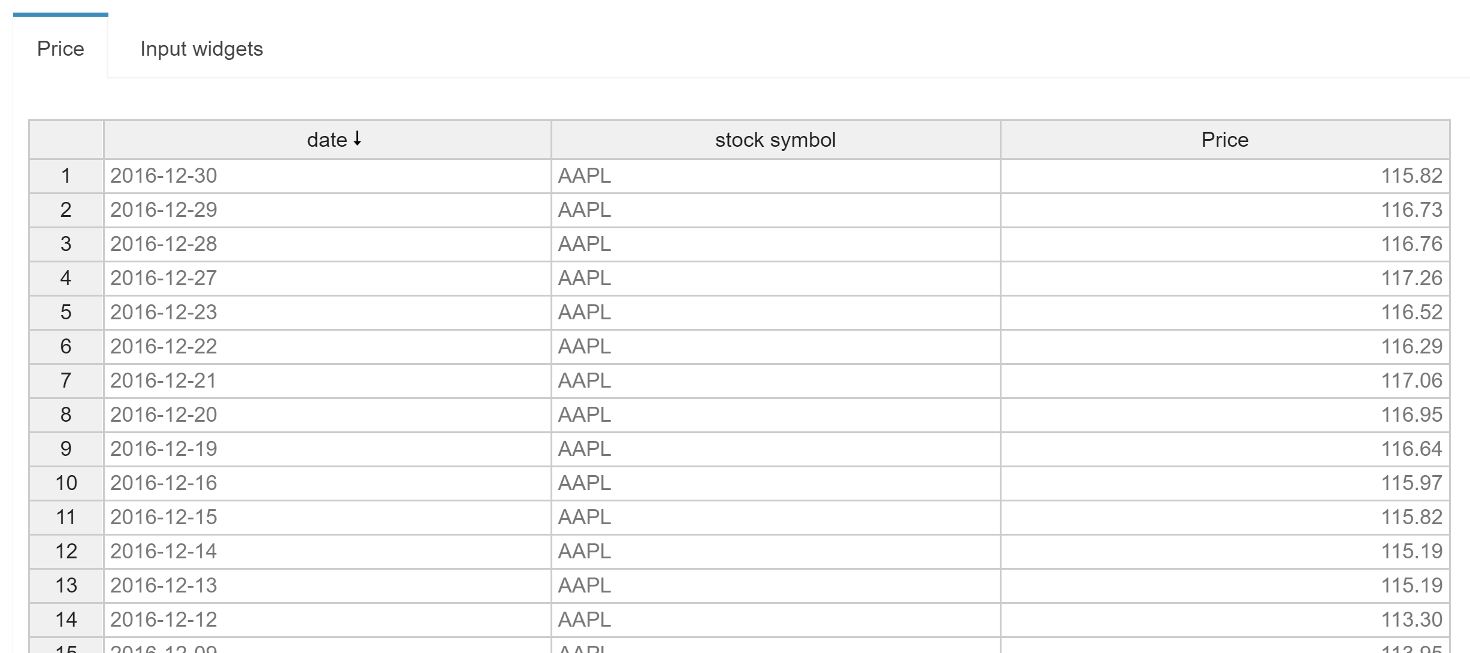The width and height of the screenshot is (1470, 653).
Task: Select the AAPL cell in row 3
Action: point(585,244)
